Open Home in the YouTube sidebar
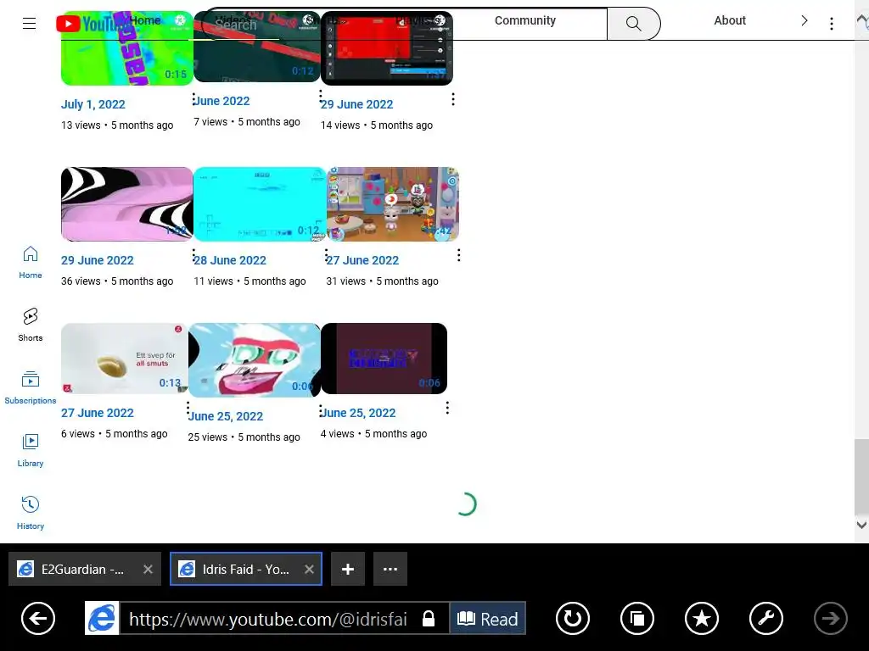Viewport: 869px width, 651px height. click(x=30, y=263)
